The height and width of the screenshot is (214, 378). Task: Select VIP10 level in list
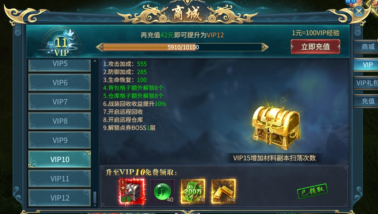pyautogui.click(x=60, y=159)
